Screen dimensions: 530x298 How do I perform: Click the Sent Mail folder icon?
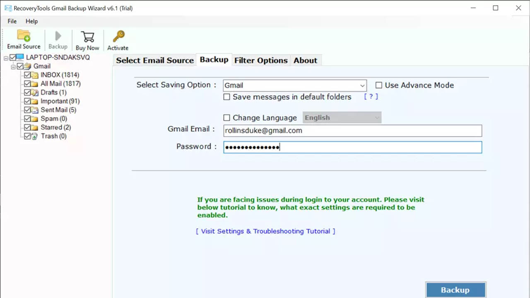35,110
